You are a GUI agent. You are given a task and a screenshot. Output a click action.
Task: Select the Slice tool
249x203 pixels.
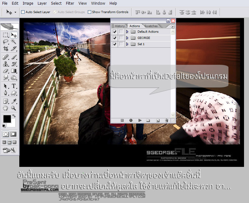pyautogui.click(x=14, y=49)
